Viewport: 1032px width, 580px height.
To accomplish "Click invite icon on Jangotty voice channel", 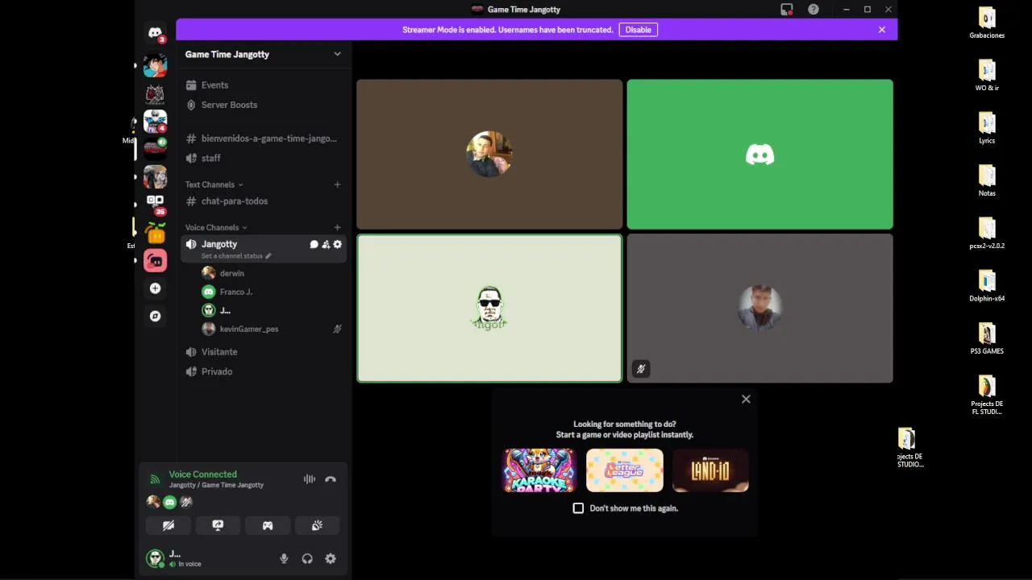I will tap(326, 244).
